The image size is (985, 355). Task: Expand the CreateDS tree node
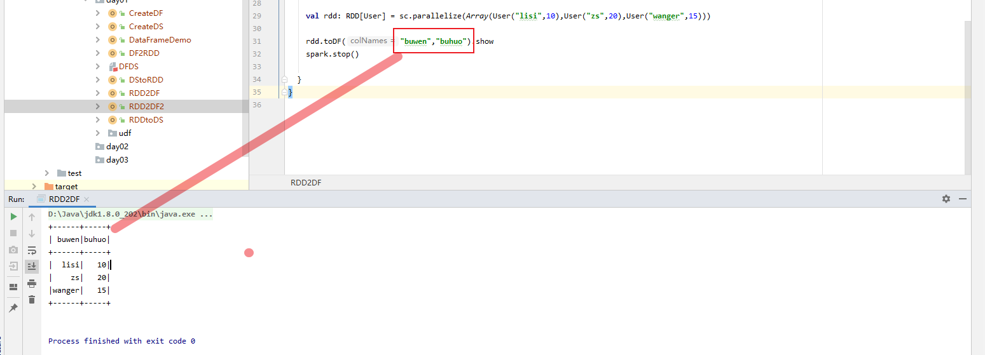click(97, 26)
